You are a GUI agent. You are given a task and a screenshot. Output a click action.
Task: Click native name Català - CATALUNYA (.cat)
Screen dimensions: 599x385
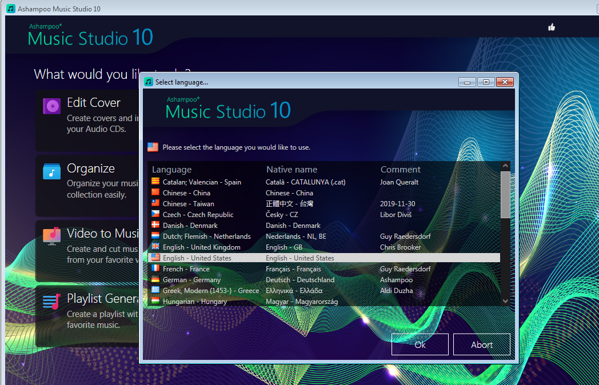coord(306,182)
